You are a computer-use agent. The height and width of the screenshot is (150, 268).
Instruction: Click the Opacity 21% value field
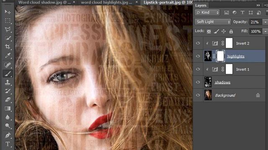[255, 22]
